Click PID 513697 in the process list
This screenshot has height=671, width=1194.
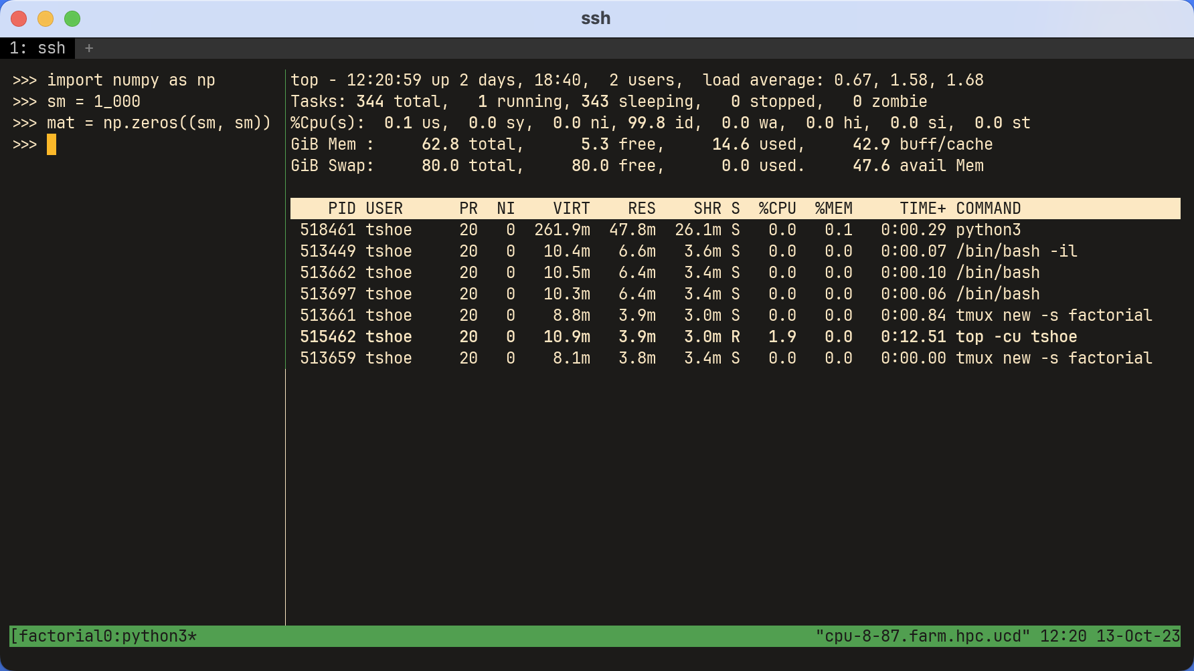[x=328, y=294]
